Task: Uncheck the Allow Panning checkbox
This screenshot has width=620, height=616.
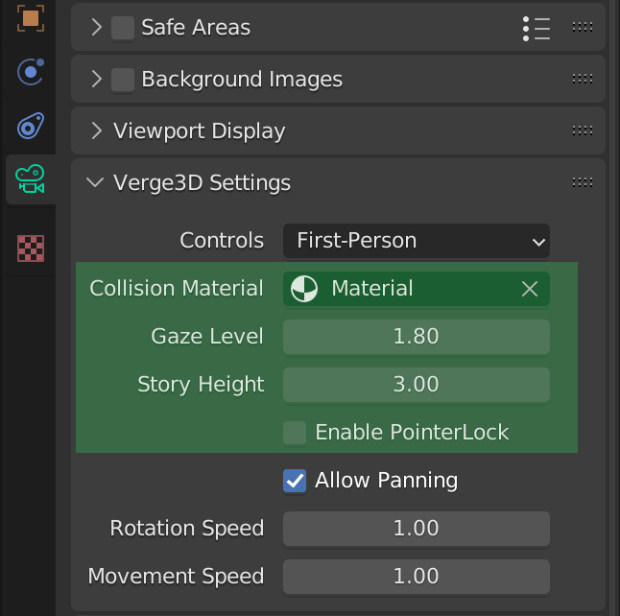Action: click(295, 481)
